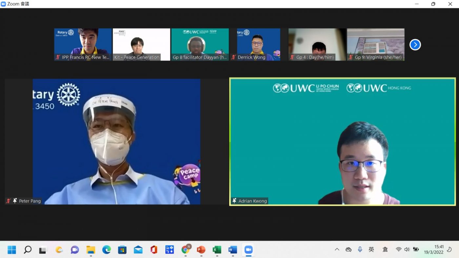The height and width of the screenshot is (258, 459).
Task: Minimize the Zoom meeting window
Action: pos(417,4)
